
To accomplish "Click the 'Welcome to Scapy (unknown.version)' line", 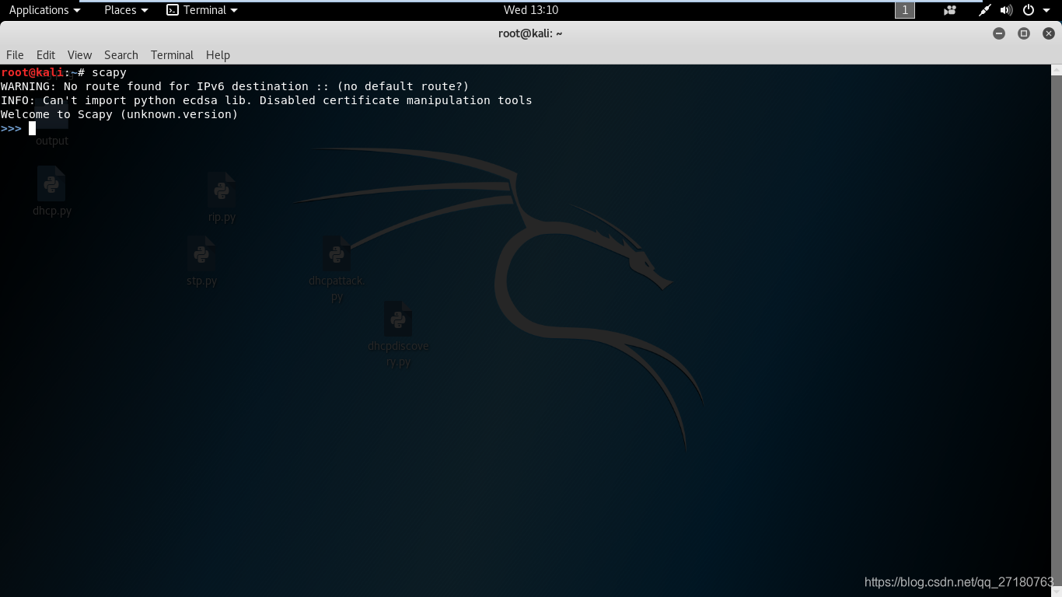I will point(120,114).
